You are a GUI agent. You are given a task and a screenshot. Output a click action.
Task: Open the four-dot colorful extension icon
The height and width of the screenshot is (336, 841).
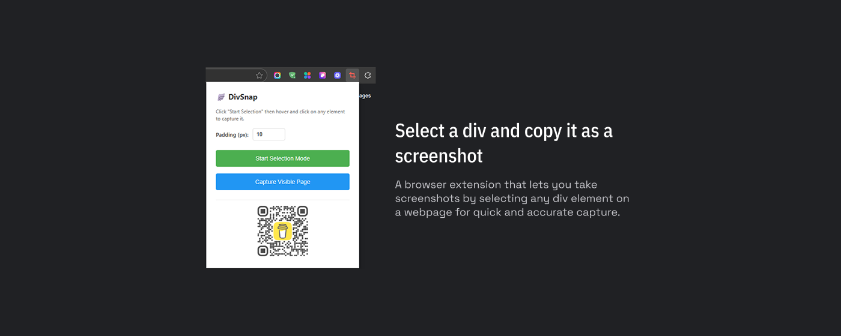click(x=308, y=76)
